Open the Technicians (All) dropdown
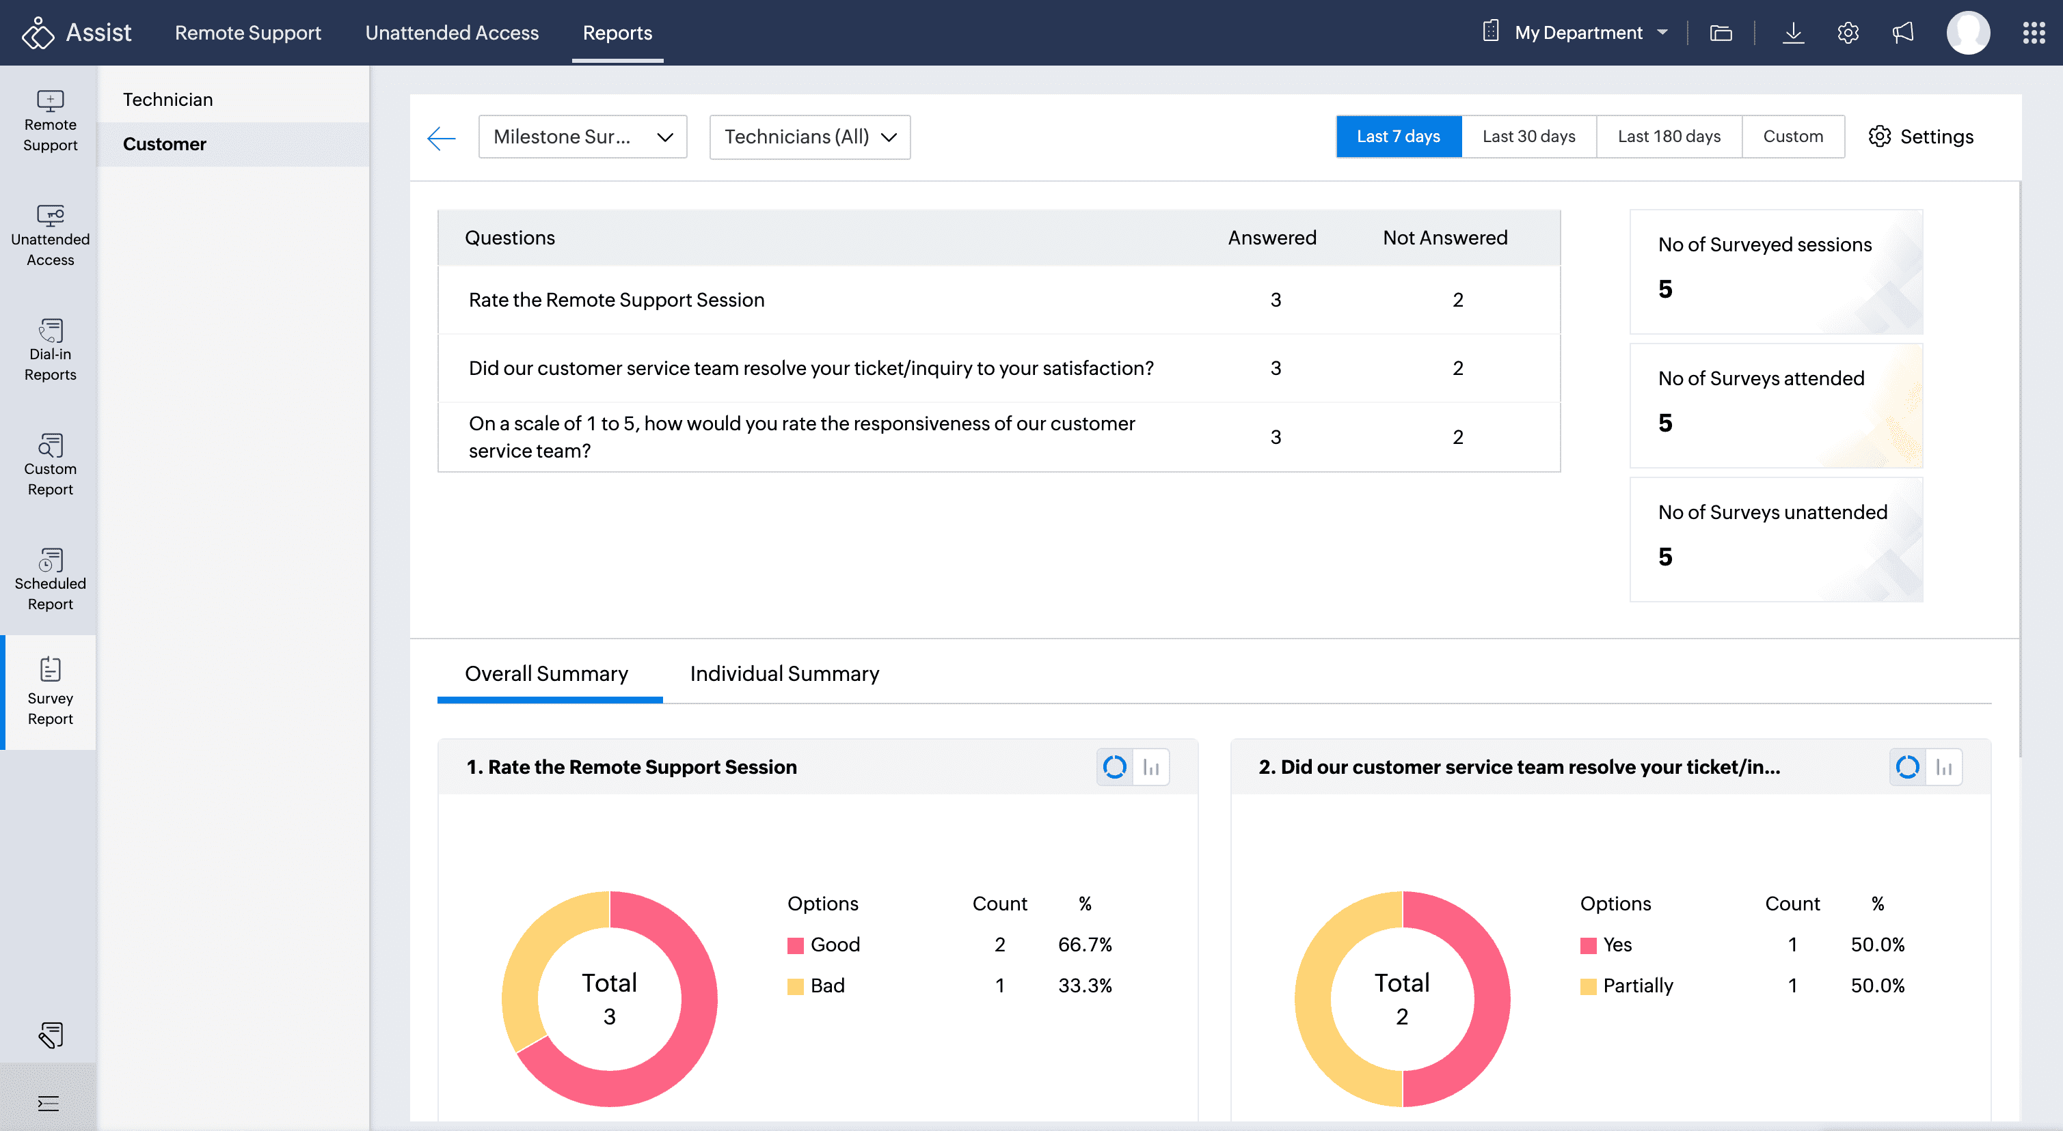 pyautogui.click(x=809, y=137)
